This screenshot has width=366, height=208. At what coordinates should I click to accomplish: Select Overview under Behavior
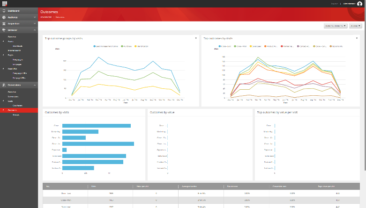(x=12, y=37)
